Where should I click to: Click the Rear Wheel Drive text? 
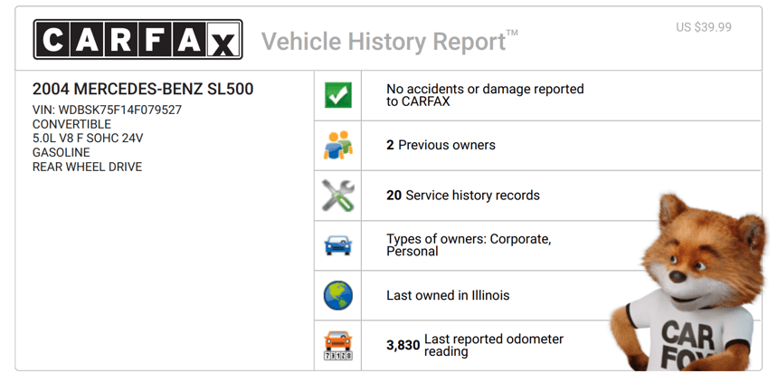(x=87, y=167)
